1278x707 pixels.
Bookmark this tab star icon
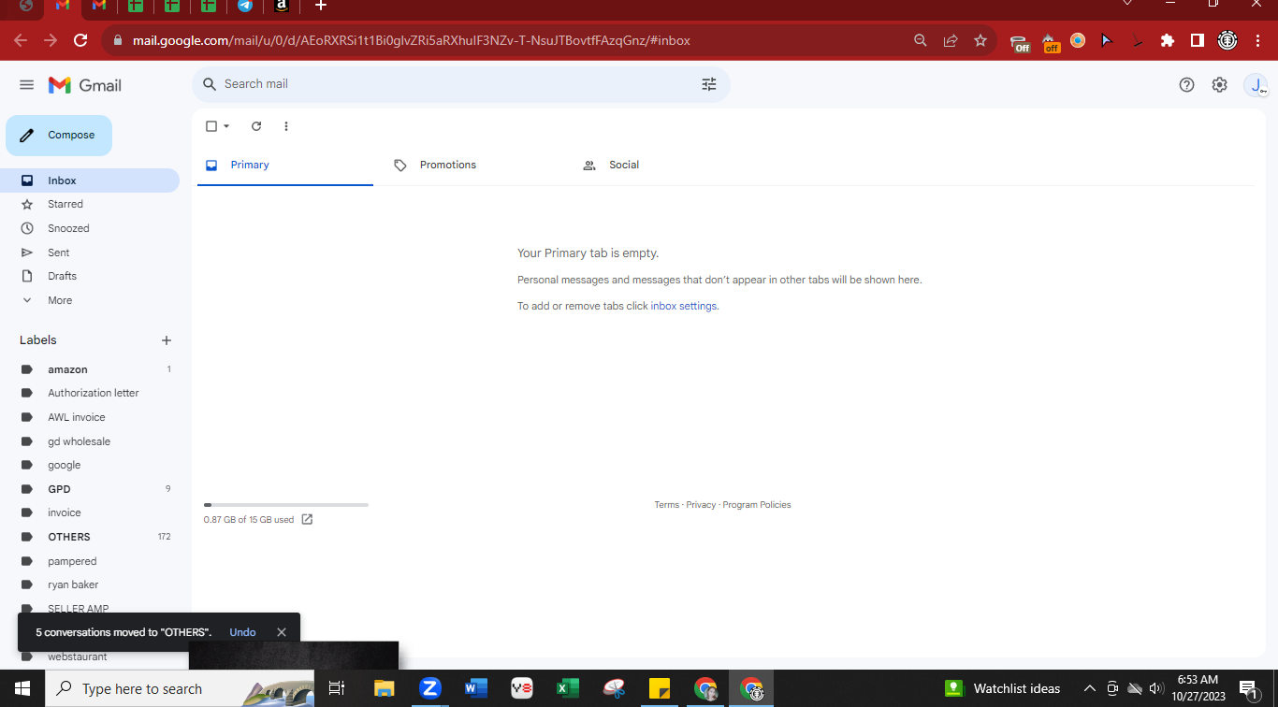(980, 40)
